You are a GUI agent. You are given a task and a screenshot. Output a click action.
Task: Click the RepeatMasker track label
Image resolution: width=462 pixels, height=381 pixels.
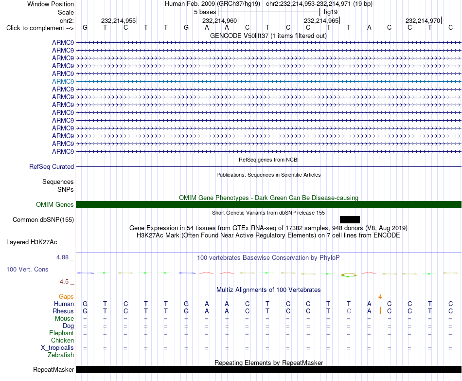[53, 369]
